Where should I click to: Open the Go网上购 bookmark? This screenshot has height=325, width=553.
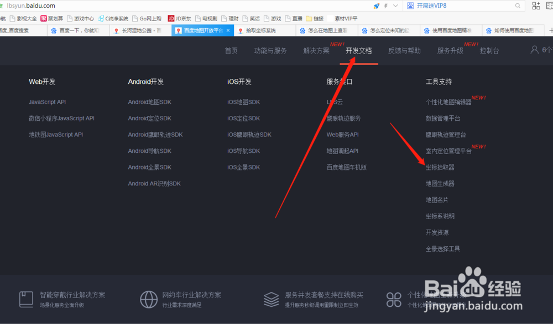(147, 19)
